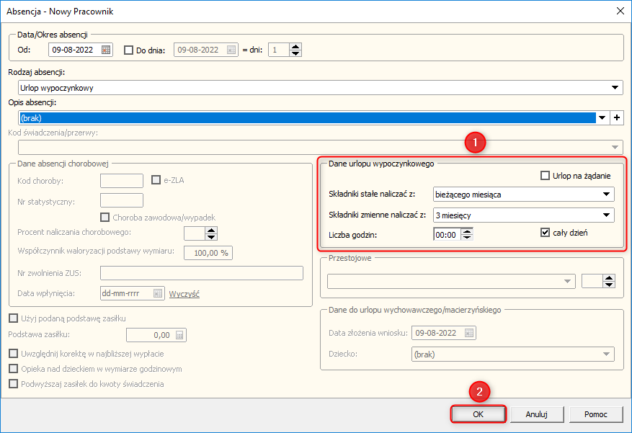Click the plus icon next to Opis absencji
Viewport: 632px width, 433px height.
click(616, 117)
